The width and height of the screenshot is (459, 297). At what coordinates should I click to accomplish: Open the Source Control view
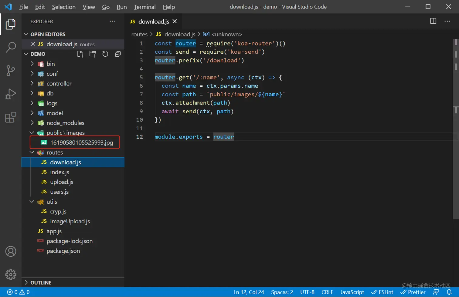tap(11, 71)
